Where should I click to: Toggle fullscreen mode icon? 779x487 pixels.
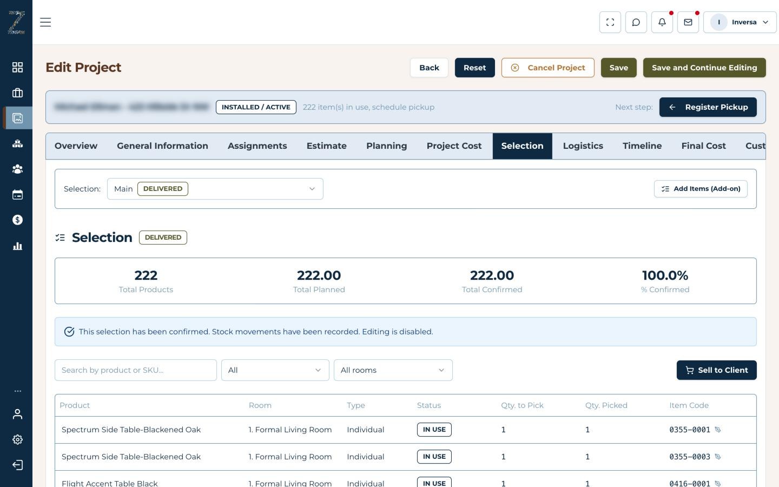click(x=610, y=22)
